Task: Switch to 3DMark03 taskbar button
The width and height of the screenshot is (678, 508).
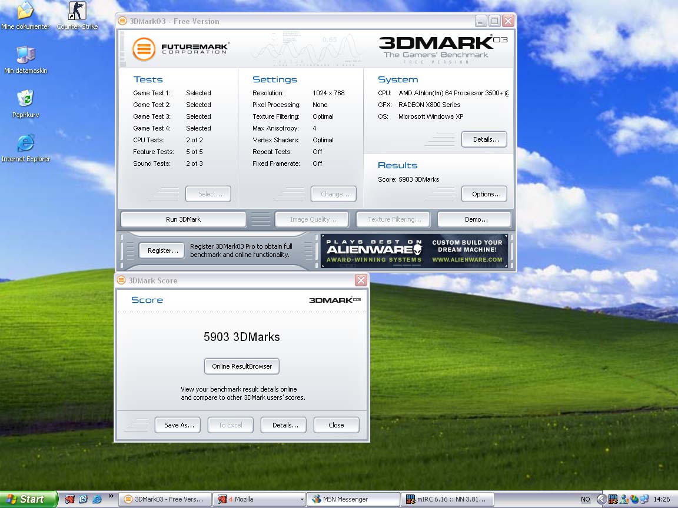Action: (165, 499)
